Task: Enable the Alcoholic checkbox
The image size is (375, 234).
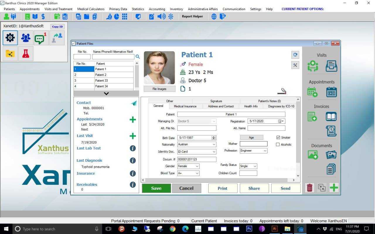Action: (x=278, y=144)
